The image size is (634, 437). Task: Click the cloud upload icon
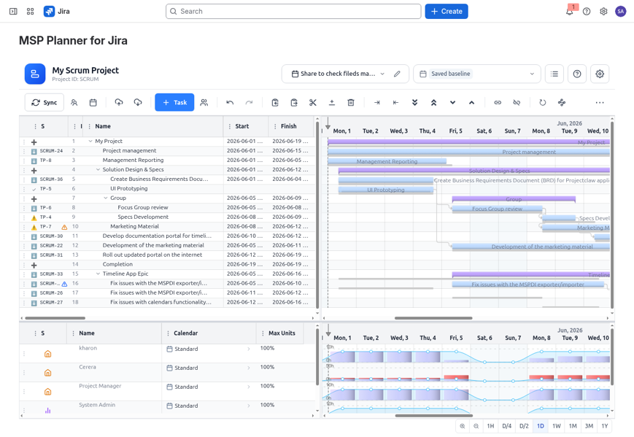119,103
